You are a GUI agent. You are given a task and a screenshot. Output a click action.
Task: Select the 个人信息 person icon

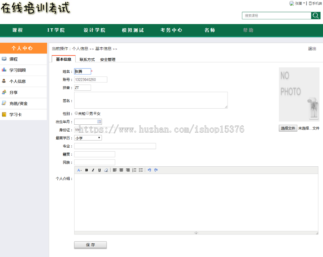click(x=4, y=81)
